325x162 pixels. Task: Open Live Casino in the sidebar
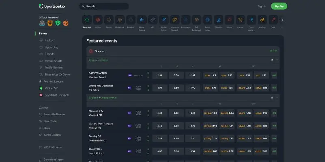tap(51, 121)
